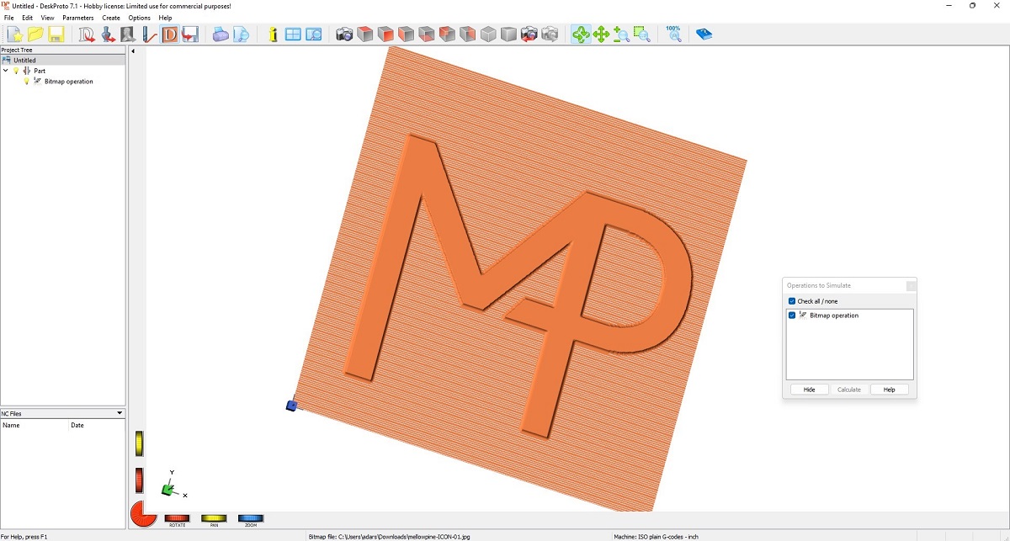Select the Part item in Project Tree

click(40, 71)
